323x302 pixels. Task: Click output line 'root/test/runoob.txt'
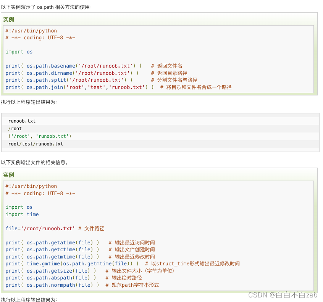(36, 144)
